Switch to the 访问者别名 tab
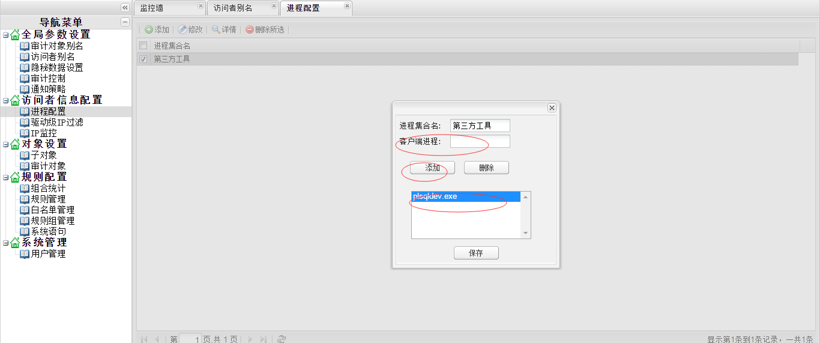 234,8
